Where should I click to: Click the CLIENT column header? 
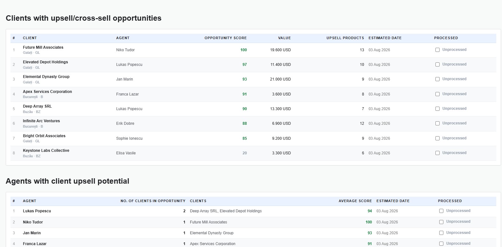30,38
